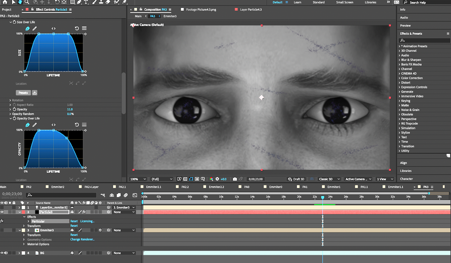The height and width of the screenshot is (263, 451).
Task: Click the snapshot camera icon
Action: tap(235, 179)
